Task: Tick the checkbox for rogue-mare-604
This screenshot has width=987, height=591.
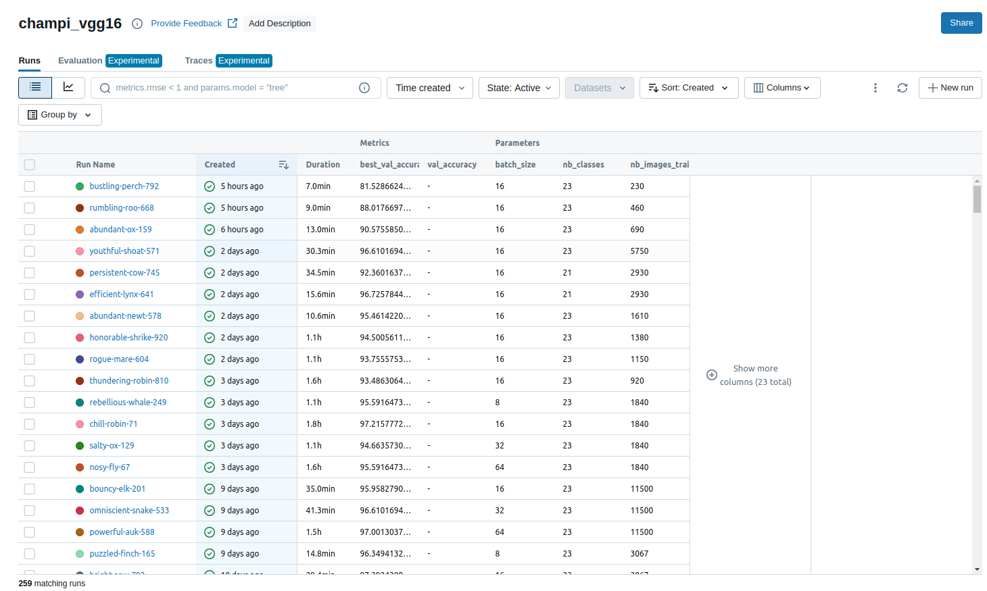Action: [x=29, y=359]
